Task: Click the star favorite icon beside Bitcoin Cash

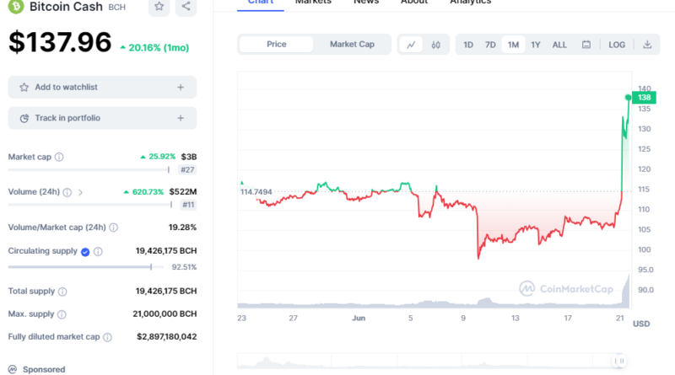Action: tap(159, 7)
